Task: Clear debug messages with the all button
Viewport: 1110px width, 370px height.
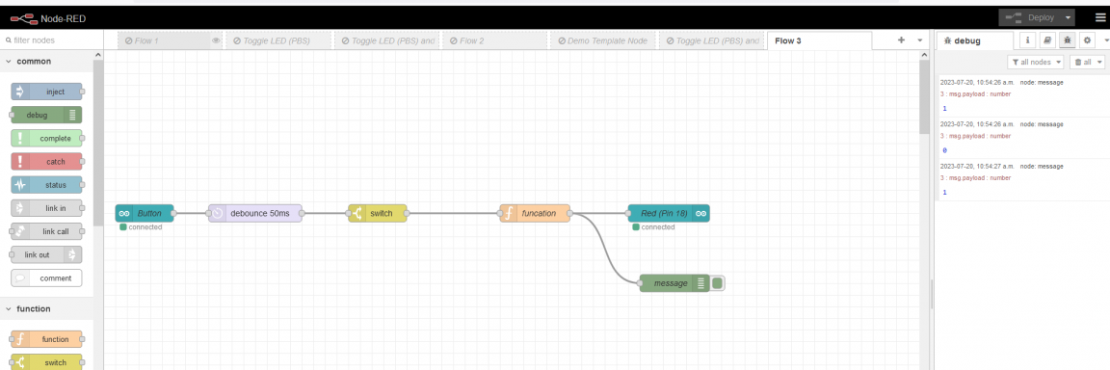Action: point(1087,63)
